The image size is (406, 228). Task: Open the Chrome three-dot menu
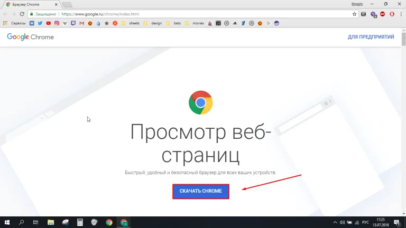[x=401, y=14]
